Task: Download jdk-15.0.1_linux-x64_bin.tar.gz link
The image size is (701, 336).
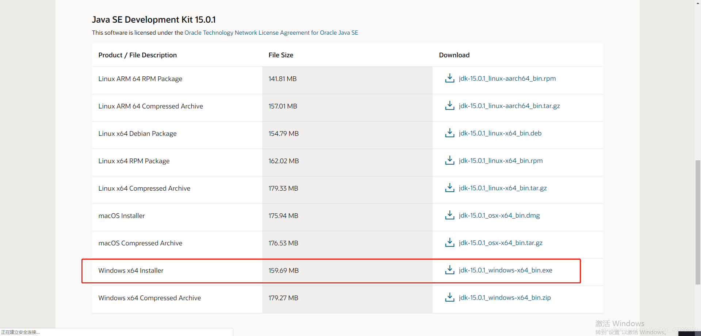Action: click(503, 188)
